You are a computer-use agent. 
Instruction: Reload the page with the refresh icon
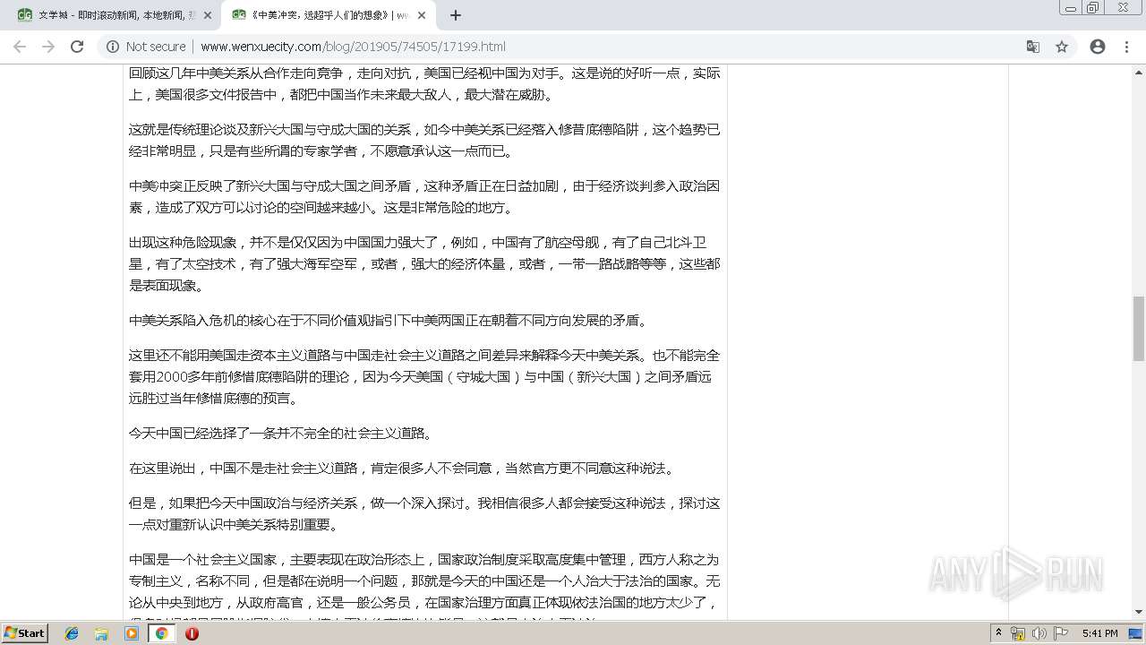77,47
